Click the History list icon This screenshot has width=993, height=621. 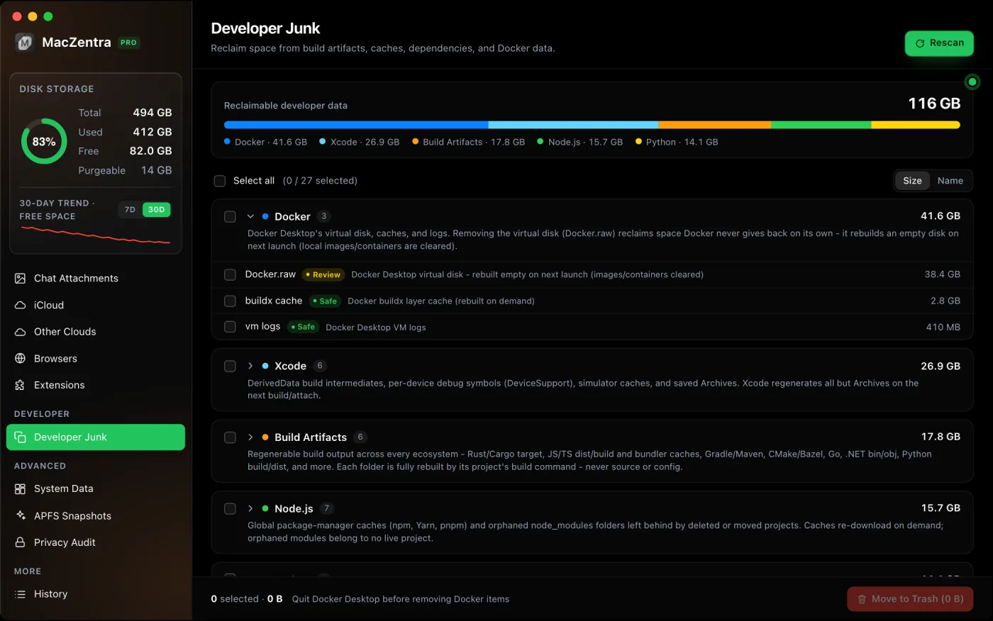[x=21, y=594]
